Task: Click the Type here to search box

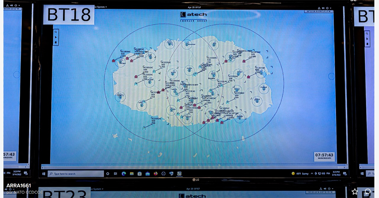Action: coord(76,174)
